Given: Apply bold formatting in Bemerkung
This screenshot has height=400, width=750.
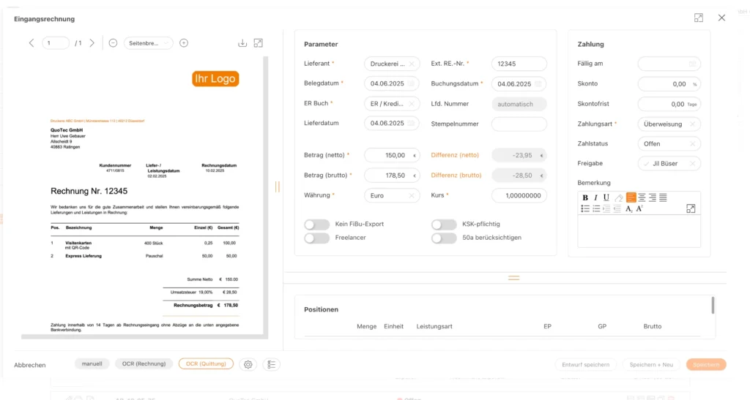Looking at the screenshot, I should pos(585,197).
